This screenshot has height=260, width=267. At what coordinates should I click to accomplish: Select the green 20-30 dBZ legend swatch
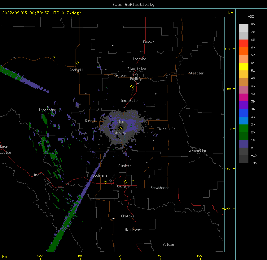click(243, 128)
